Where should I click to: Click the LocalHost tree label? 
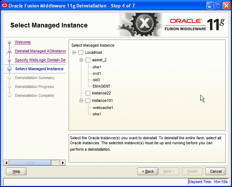93,52
